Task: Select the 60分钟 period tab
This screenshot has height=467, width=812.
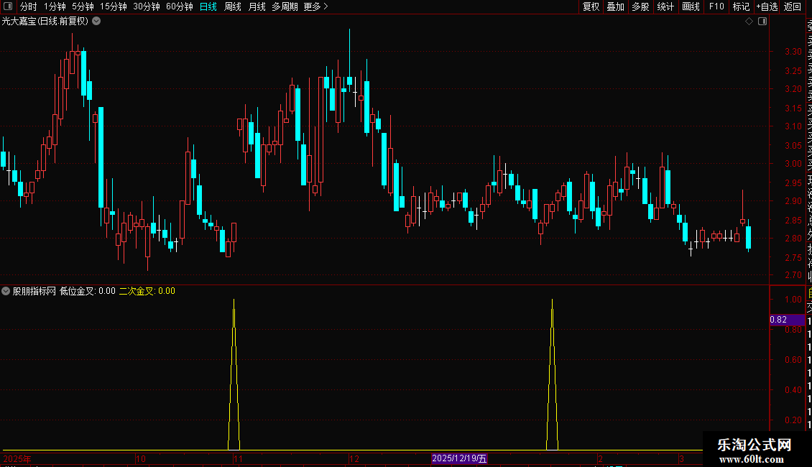Action: [179, 6]
